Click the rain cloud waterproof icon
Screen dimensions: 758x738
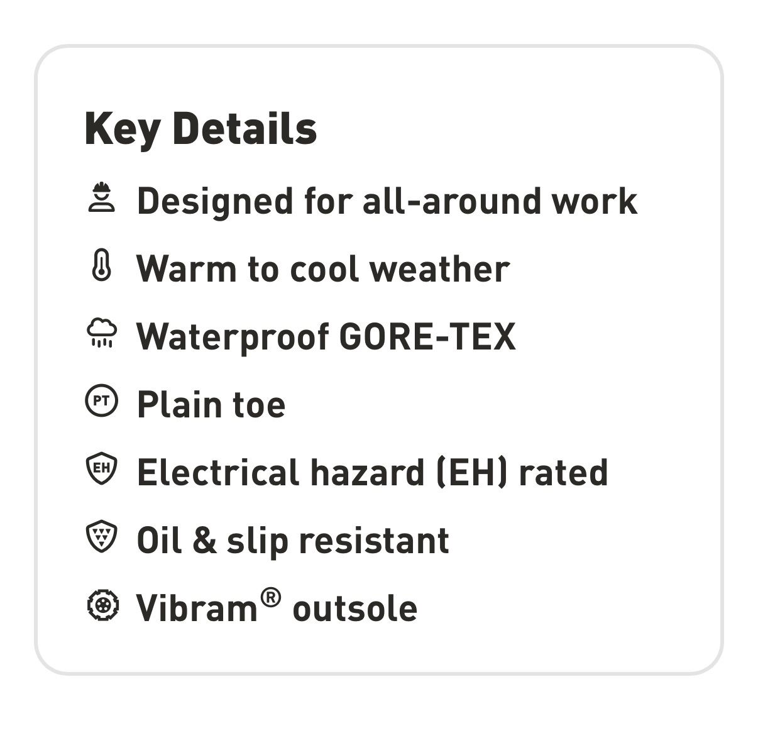(x=101, y=333)
